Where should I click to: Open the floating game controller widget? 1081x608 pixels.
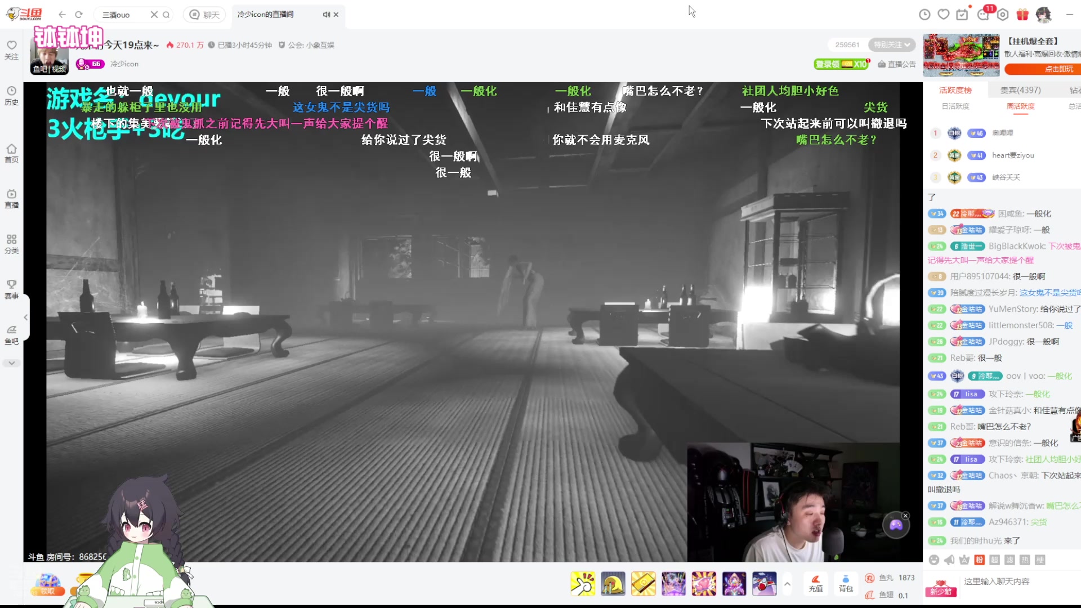click(x=896, y=525)
